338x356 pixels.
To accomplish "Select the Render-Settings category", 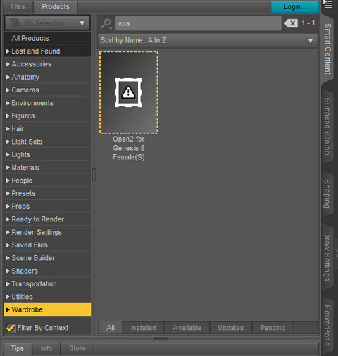I will click(x=47, y=232).
